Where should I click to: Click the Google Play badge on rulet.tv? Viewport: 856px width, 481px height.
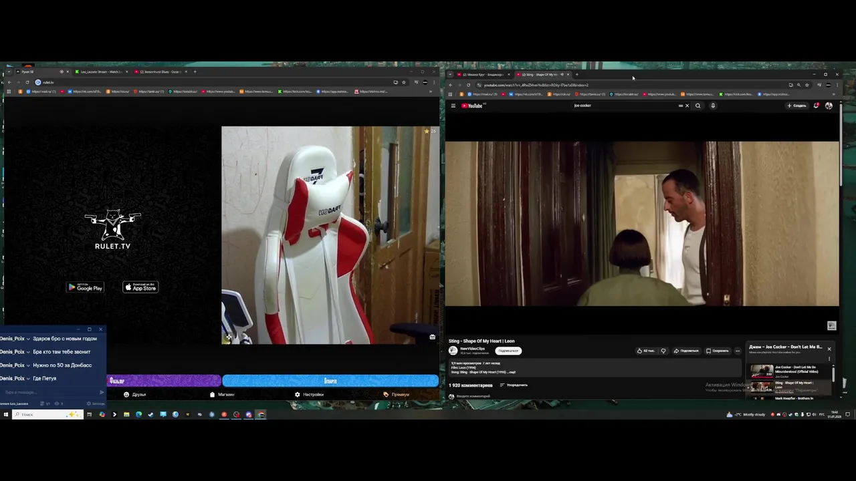pos(85,287)
